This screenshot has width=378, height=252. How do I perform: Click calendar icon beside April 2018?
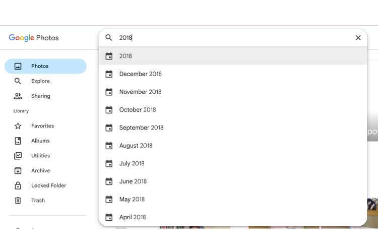point(109,218)
